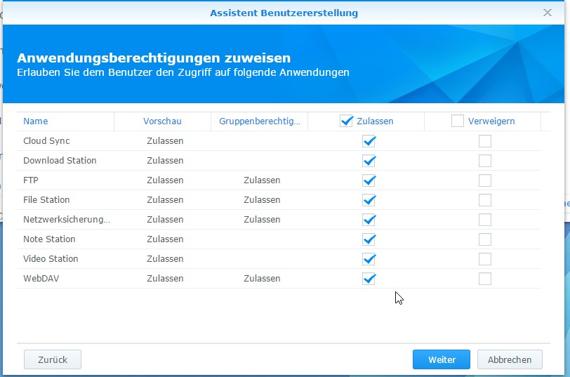Enable Verweigern for WebDAV
Screen dimensions: 570x377
click(x=485, y=279)
